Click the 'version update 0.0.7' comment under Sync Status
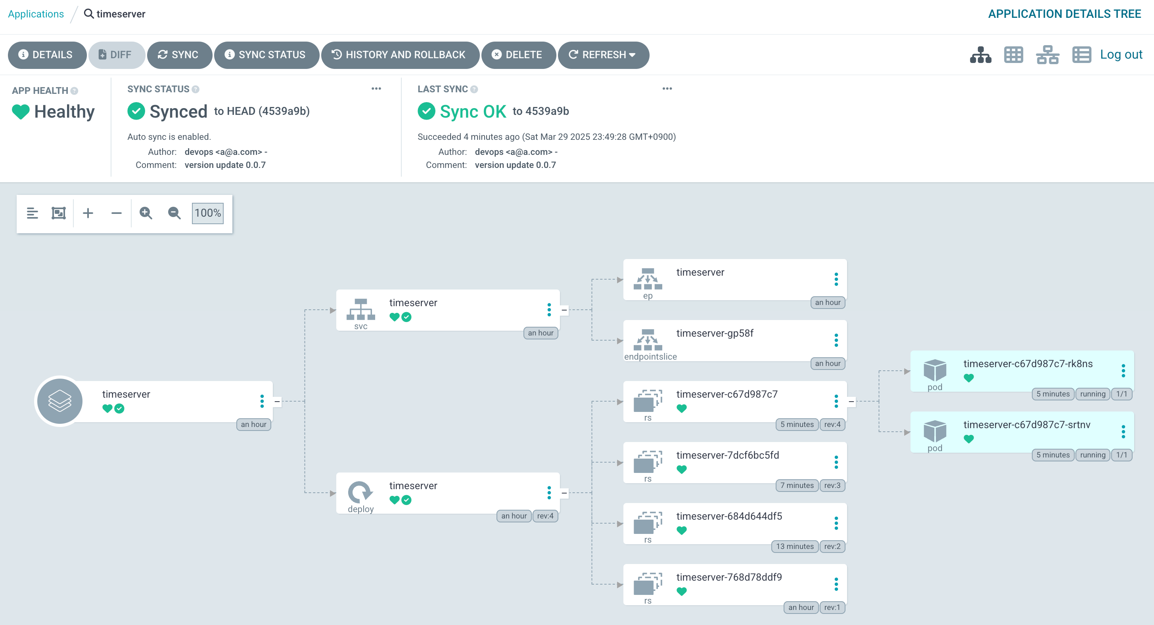This screenshot has width=1154, height=625. tap(225, 165)
